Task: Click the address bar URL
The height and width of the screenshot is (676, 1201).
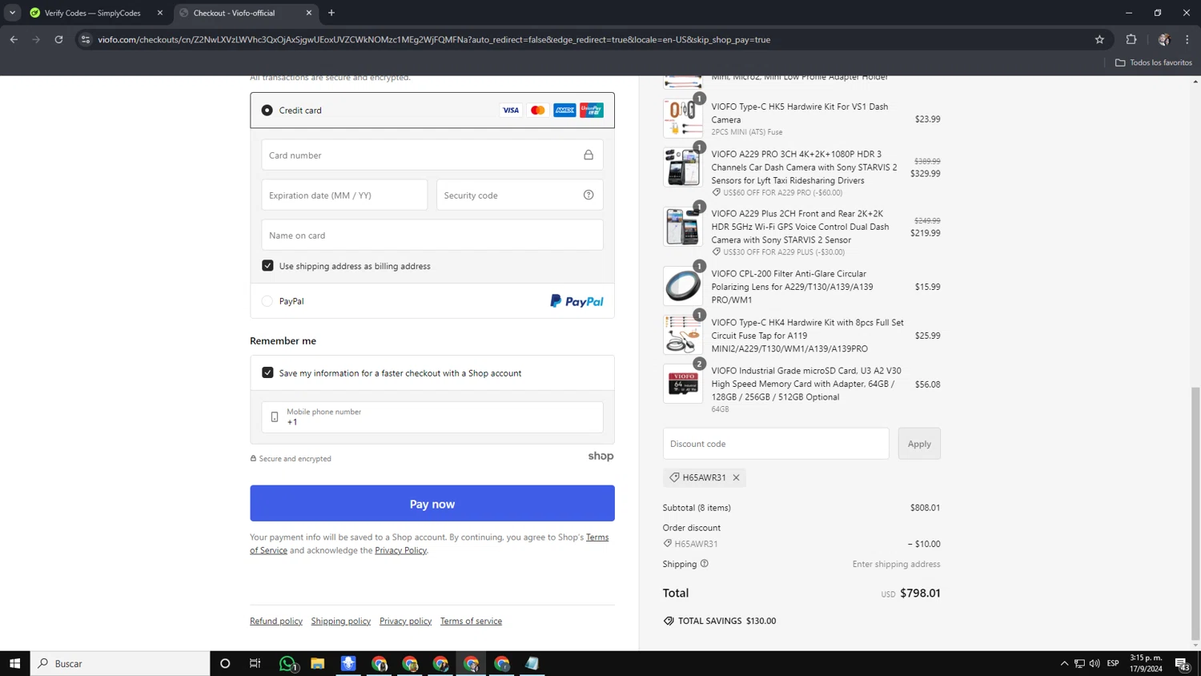Action: 434,39
